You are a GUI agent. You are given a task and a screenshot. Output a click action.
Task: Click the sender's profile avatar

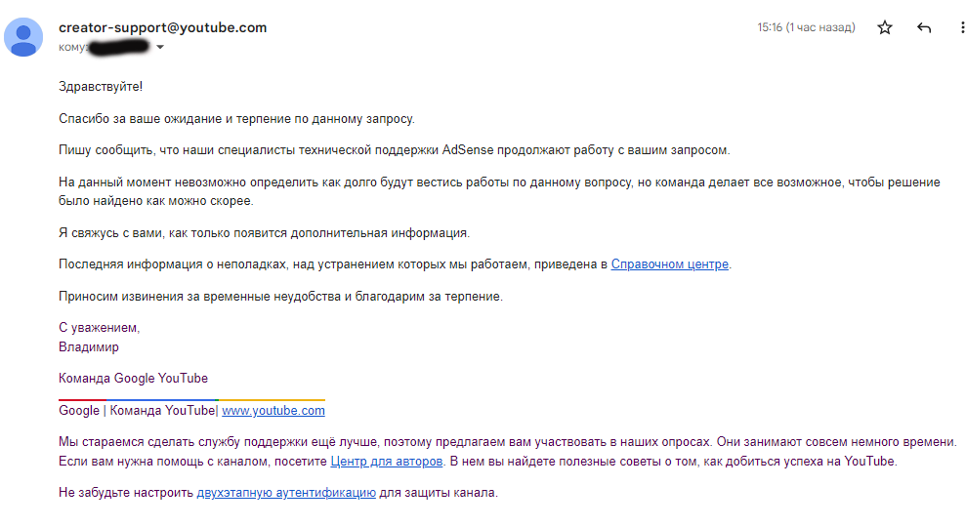pyautogui.click(x=23, y=38)
